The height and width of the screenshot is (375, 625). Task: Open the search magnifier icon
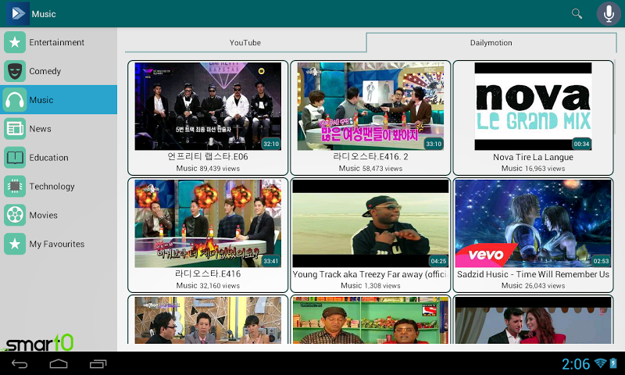tap(577, 13)
